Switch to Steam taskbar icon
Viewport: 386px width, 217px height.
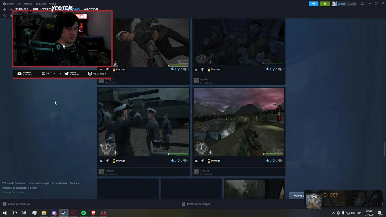pos(64,213)
